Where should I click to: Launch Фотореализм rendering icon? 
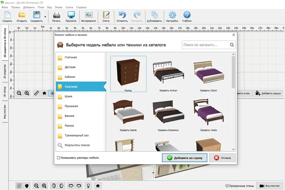88,17
